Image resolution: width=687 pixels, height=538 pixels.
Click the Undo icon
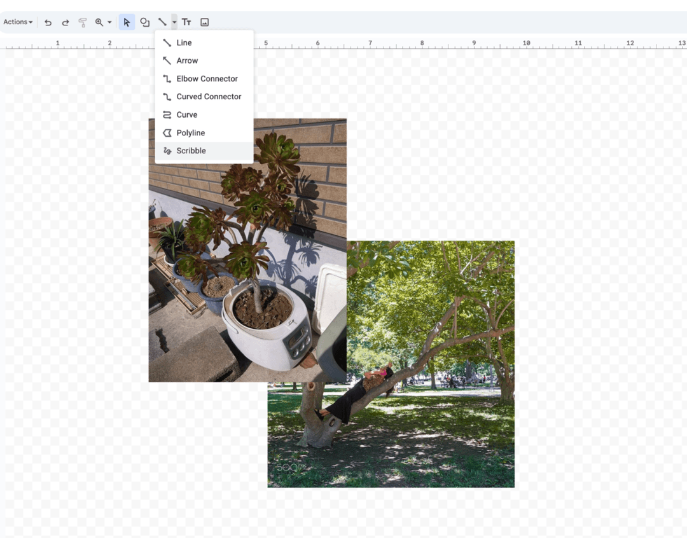tap(48, 22)
